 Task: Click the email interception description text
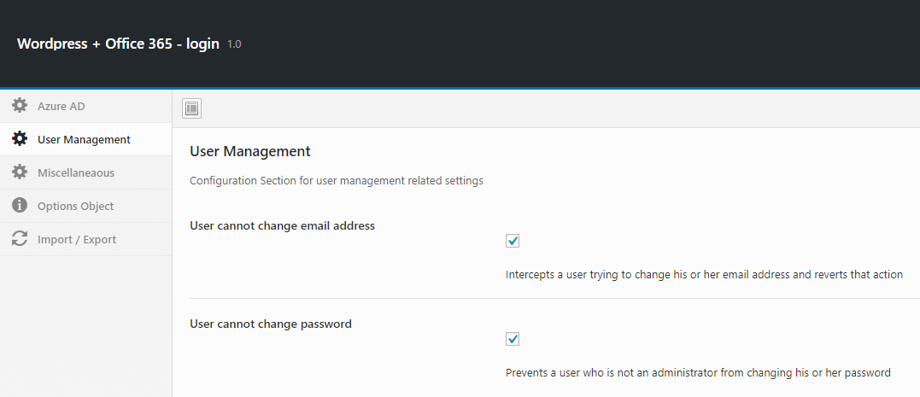click(x=704, y=274)
